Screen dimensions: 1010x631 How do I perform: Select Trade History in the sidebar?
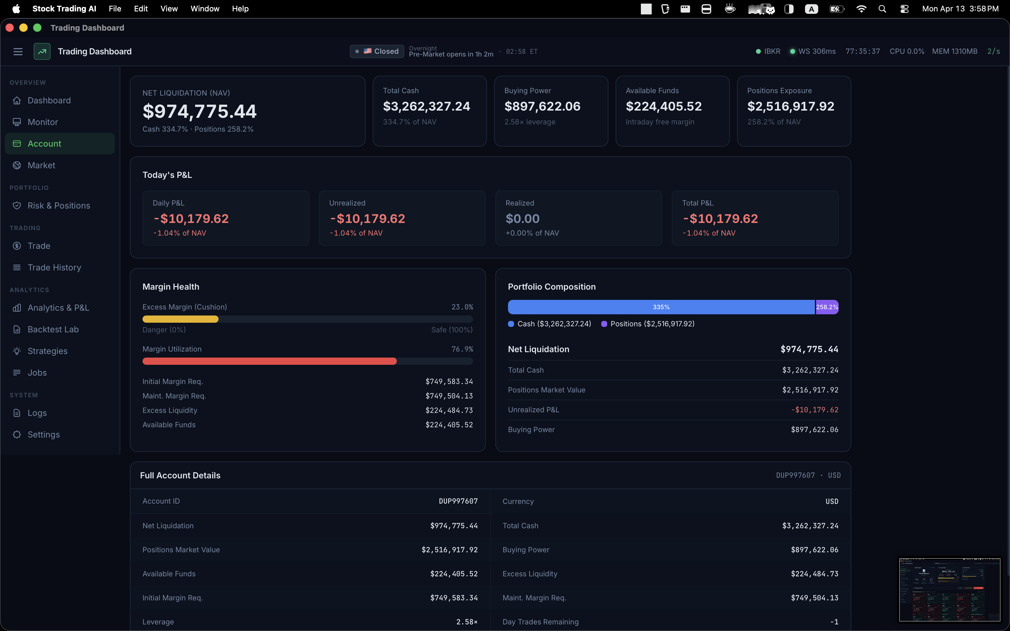coord(54,267)
